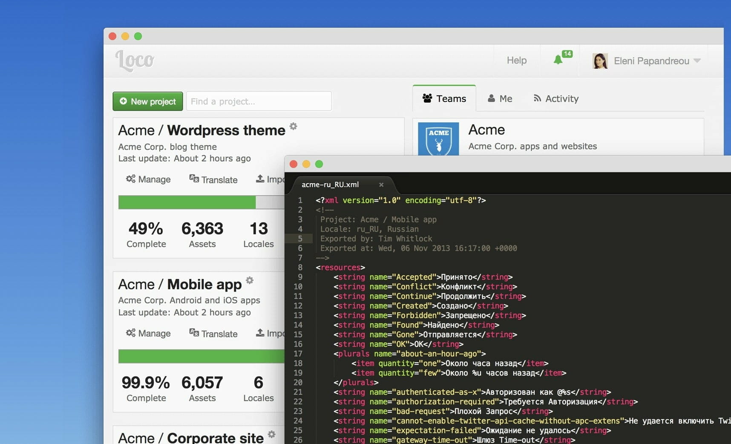Click Manage under Mobile app
The height and width of the screenshot is (444, 731).
click(x=148, y=333)
